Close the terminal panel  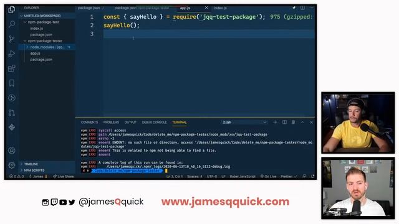(x=311, y=122)
